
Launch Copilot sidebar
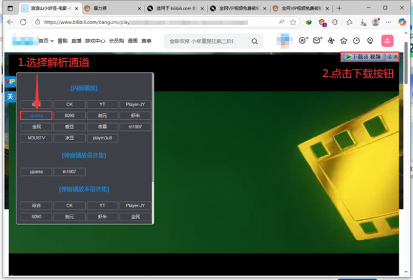402,22
